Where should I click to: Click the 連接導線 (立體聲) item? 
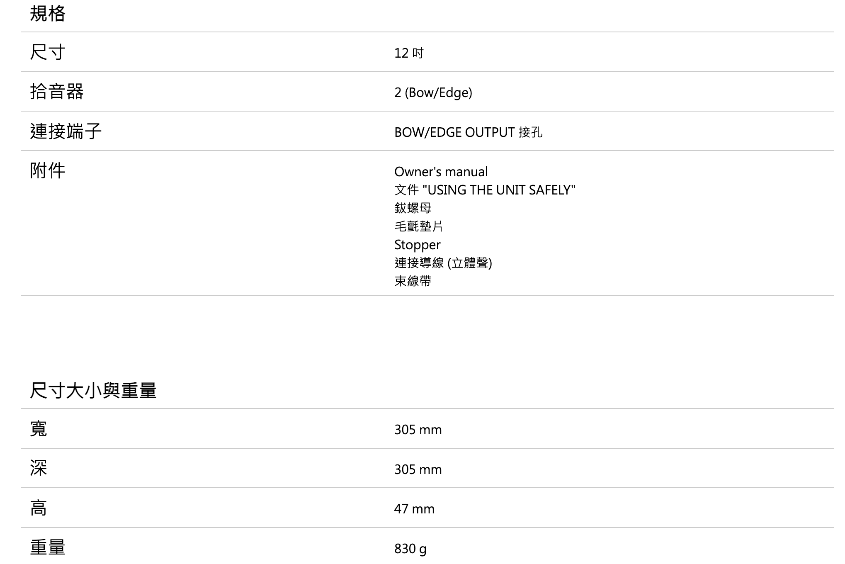pos(443,263)
